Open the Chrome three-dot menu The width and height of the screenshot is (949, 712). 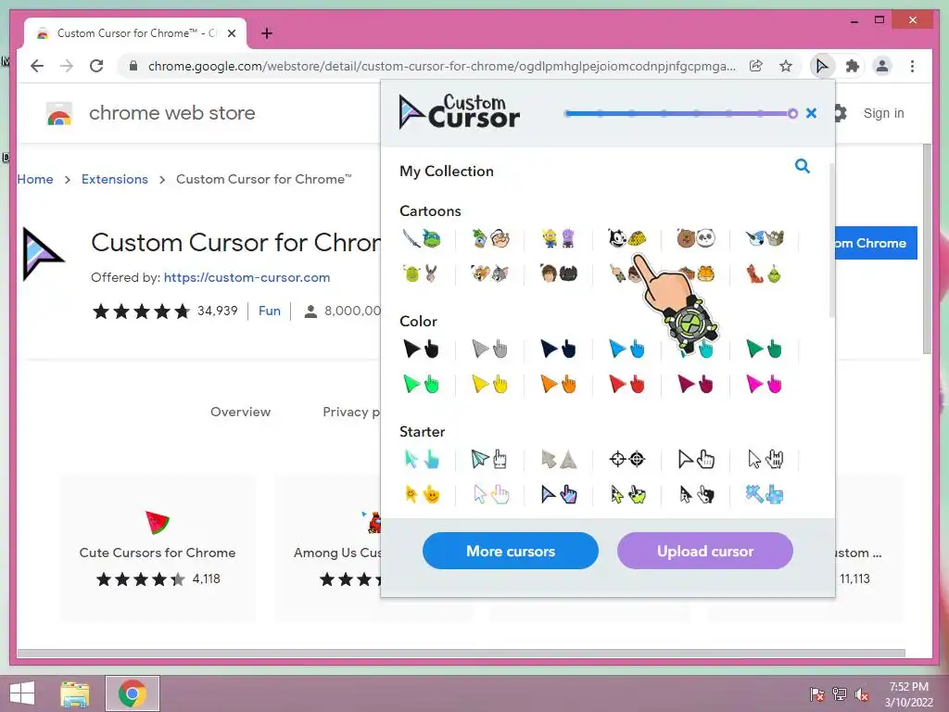[x=912, y=66]
